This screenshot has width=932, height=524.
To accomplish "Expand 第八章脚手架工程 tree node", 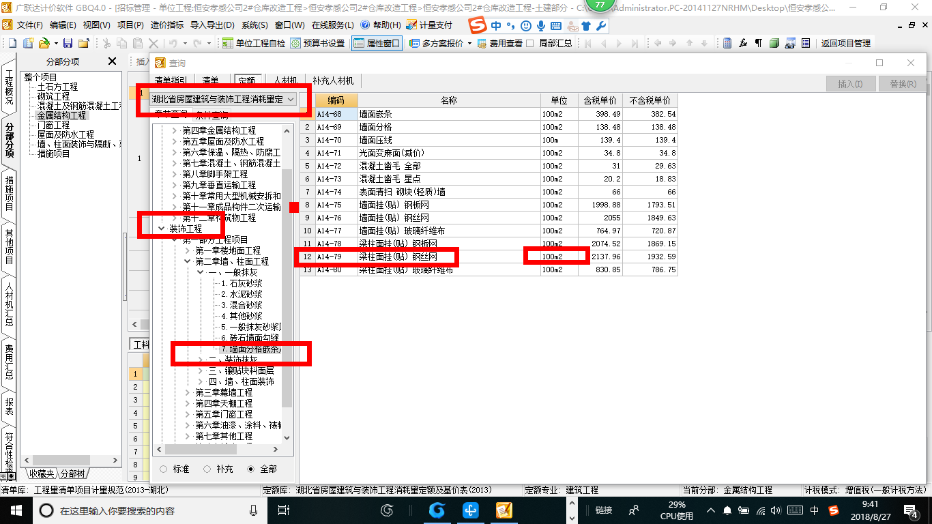I will [x=175, y=174].
